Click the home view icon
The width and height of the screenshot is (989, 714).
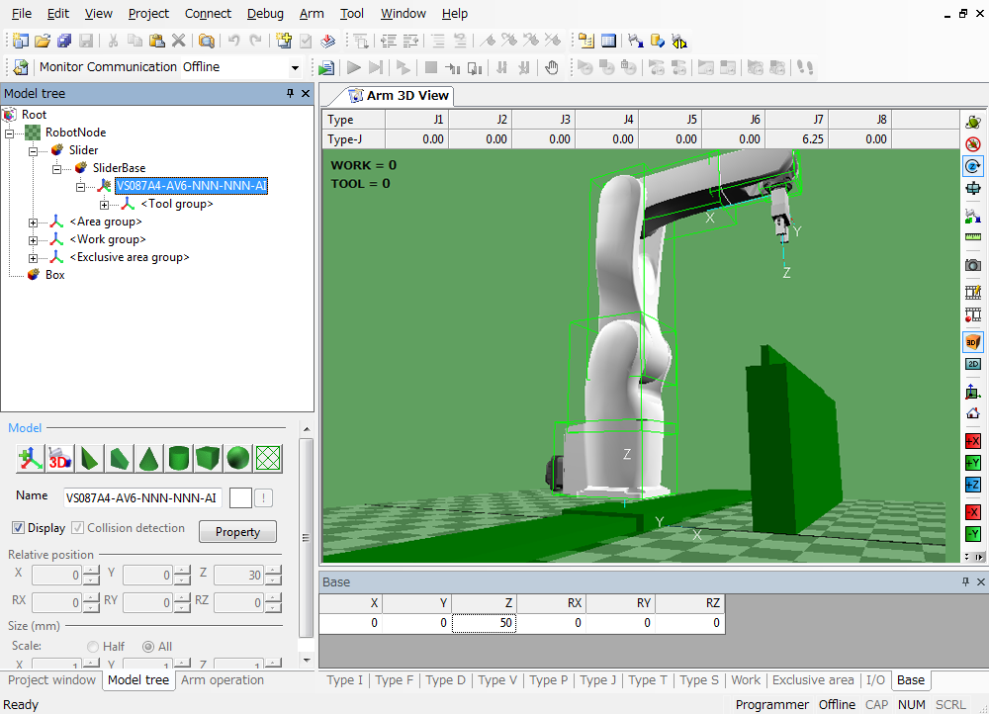click(973, 414)
